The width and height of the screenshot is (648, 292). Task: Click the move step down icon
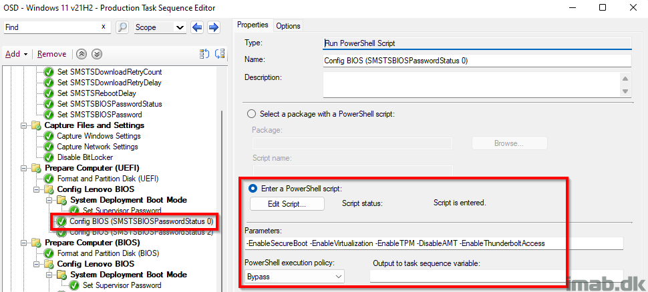tap(97, 54)
